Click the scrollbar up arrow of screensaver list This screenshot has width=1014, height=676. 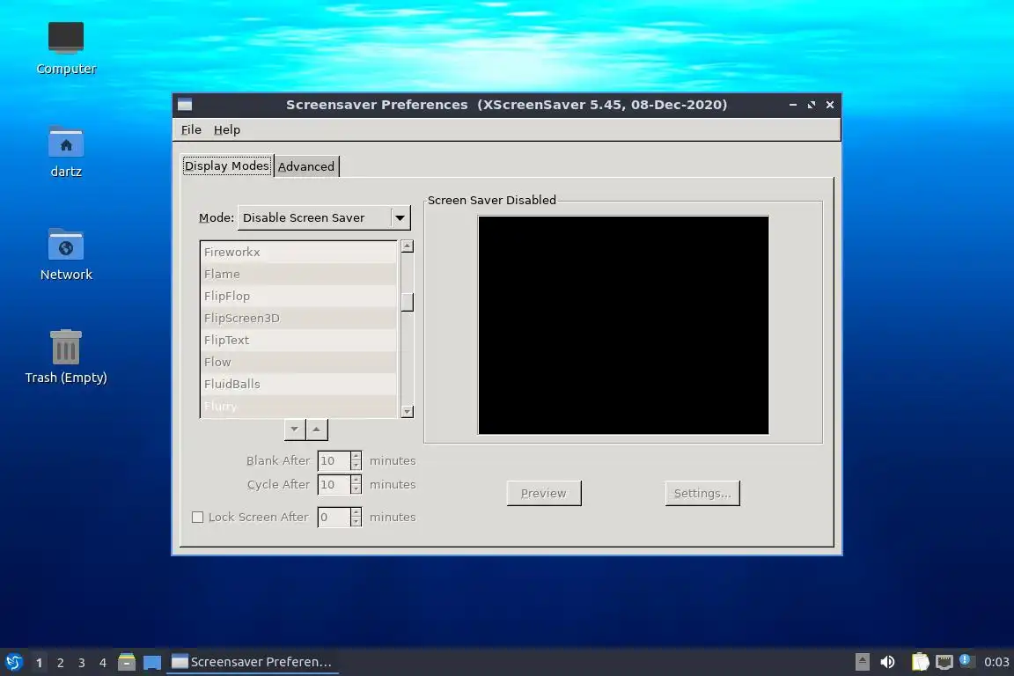407,246
